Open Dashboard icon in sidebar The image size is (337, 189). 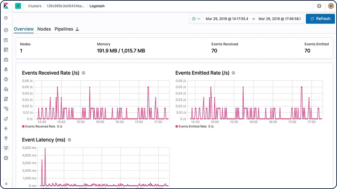click(6, 50)
